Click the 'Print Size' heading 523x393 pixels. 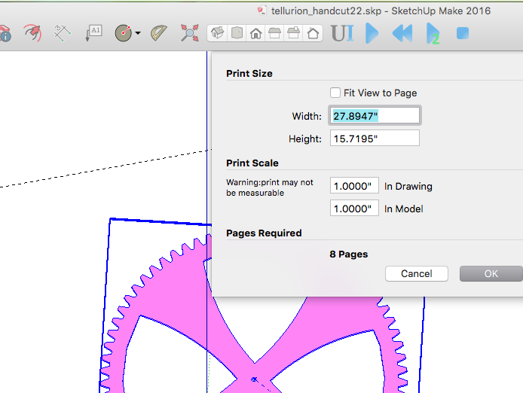coord(249,73)
